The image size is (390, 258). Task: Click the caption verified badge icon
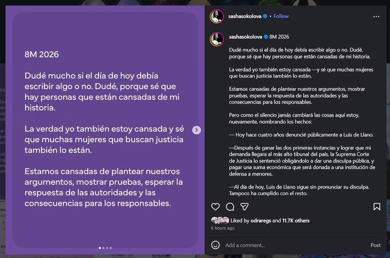click(266, 37)
